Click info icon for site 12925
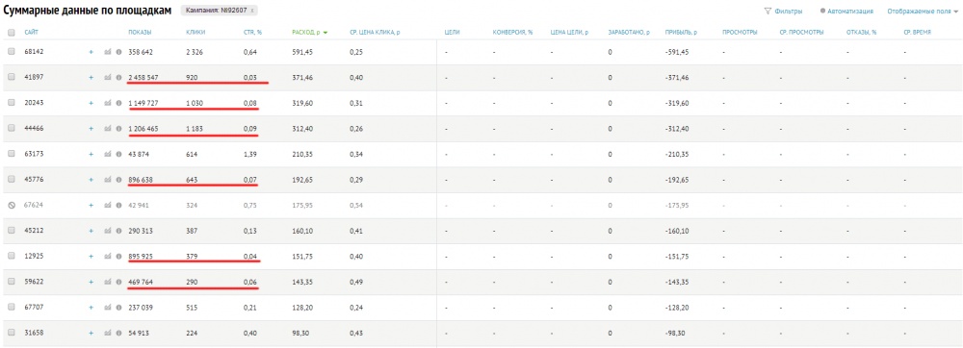 [x=118, y=257]
